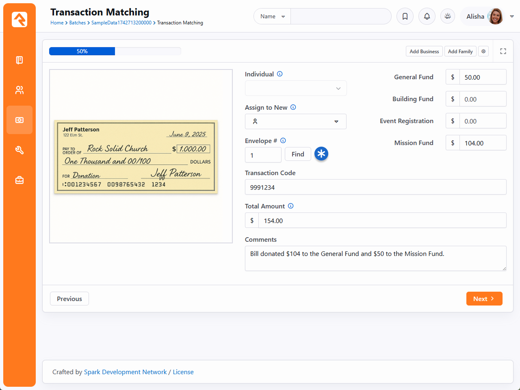Screen dimensions: 520x390
Task: Open the block settings gear button
Action: [x=483, y=51]
